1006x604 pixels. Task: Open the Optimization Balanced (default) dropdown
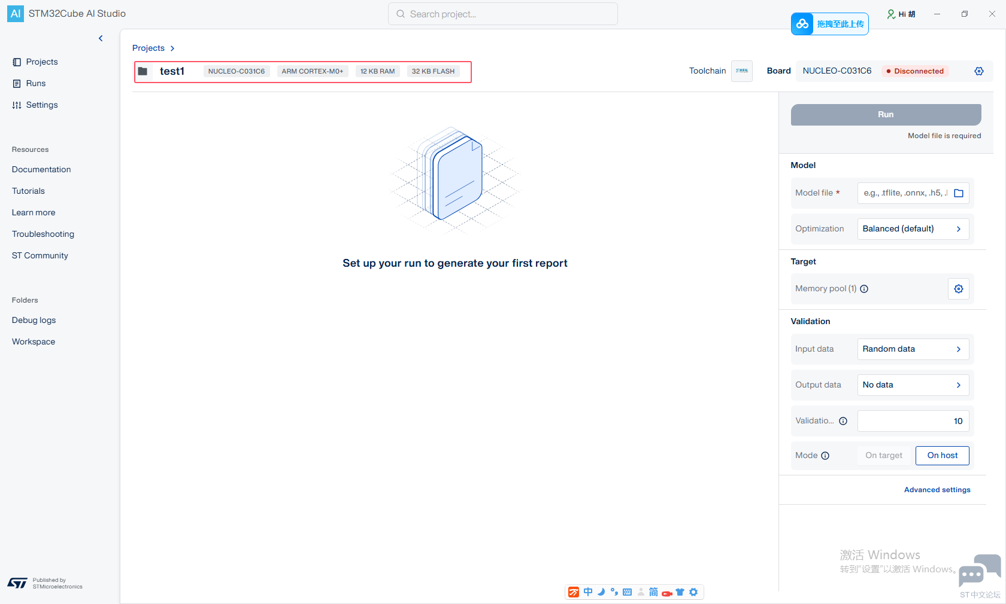tap(913, 229)
